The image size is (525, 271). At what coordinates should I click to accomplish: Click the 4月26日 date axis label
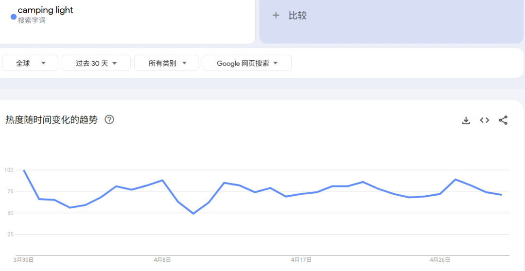coord(439,260)
